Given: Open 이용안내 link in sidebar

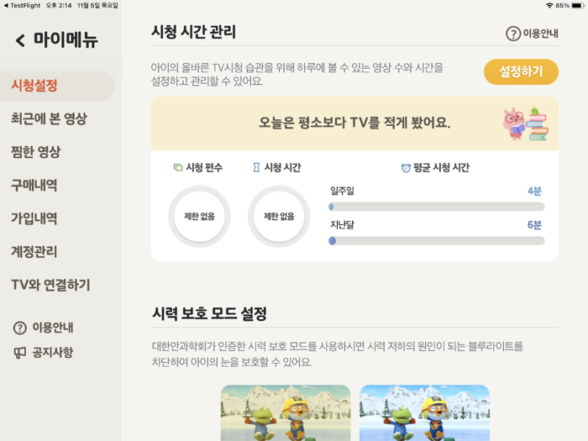Looking at the screenshot, I should (x=52, y=328).
